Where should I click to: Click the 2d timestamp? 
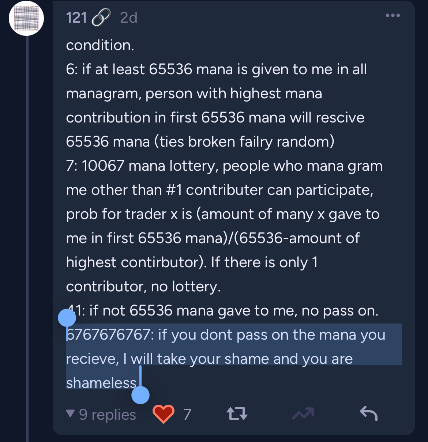(129, 18)
